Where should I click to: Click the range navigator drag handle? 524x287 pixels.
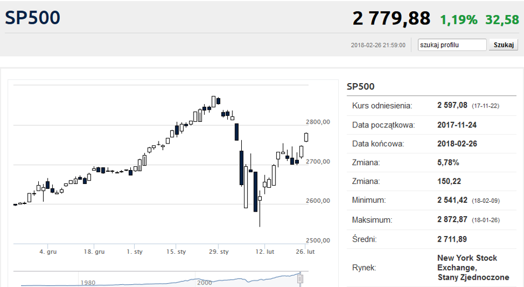point(301,279)
